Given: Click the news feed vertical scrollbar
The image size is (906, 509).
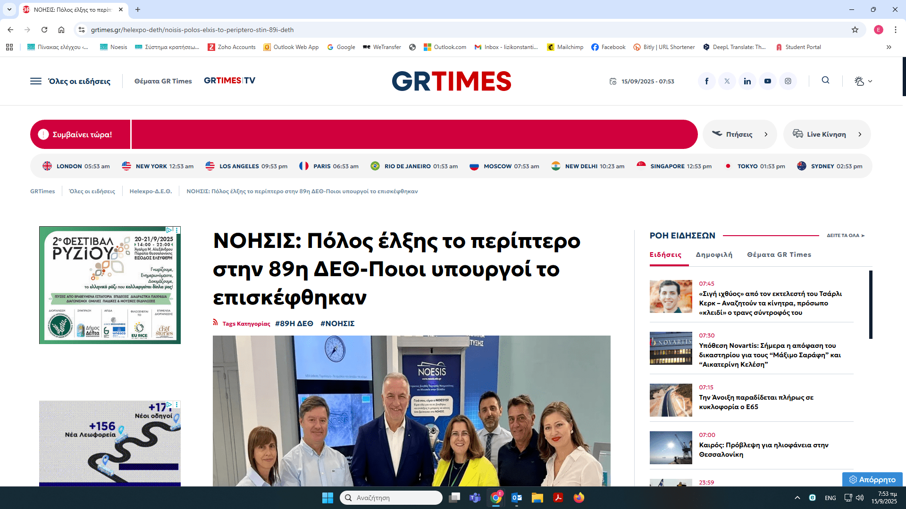Looking at the screenshot, I should point(871,304).
